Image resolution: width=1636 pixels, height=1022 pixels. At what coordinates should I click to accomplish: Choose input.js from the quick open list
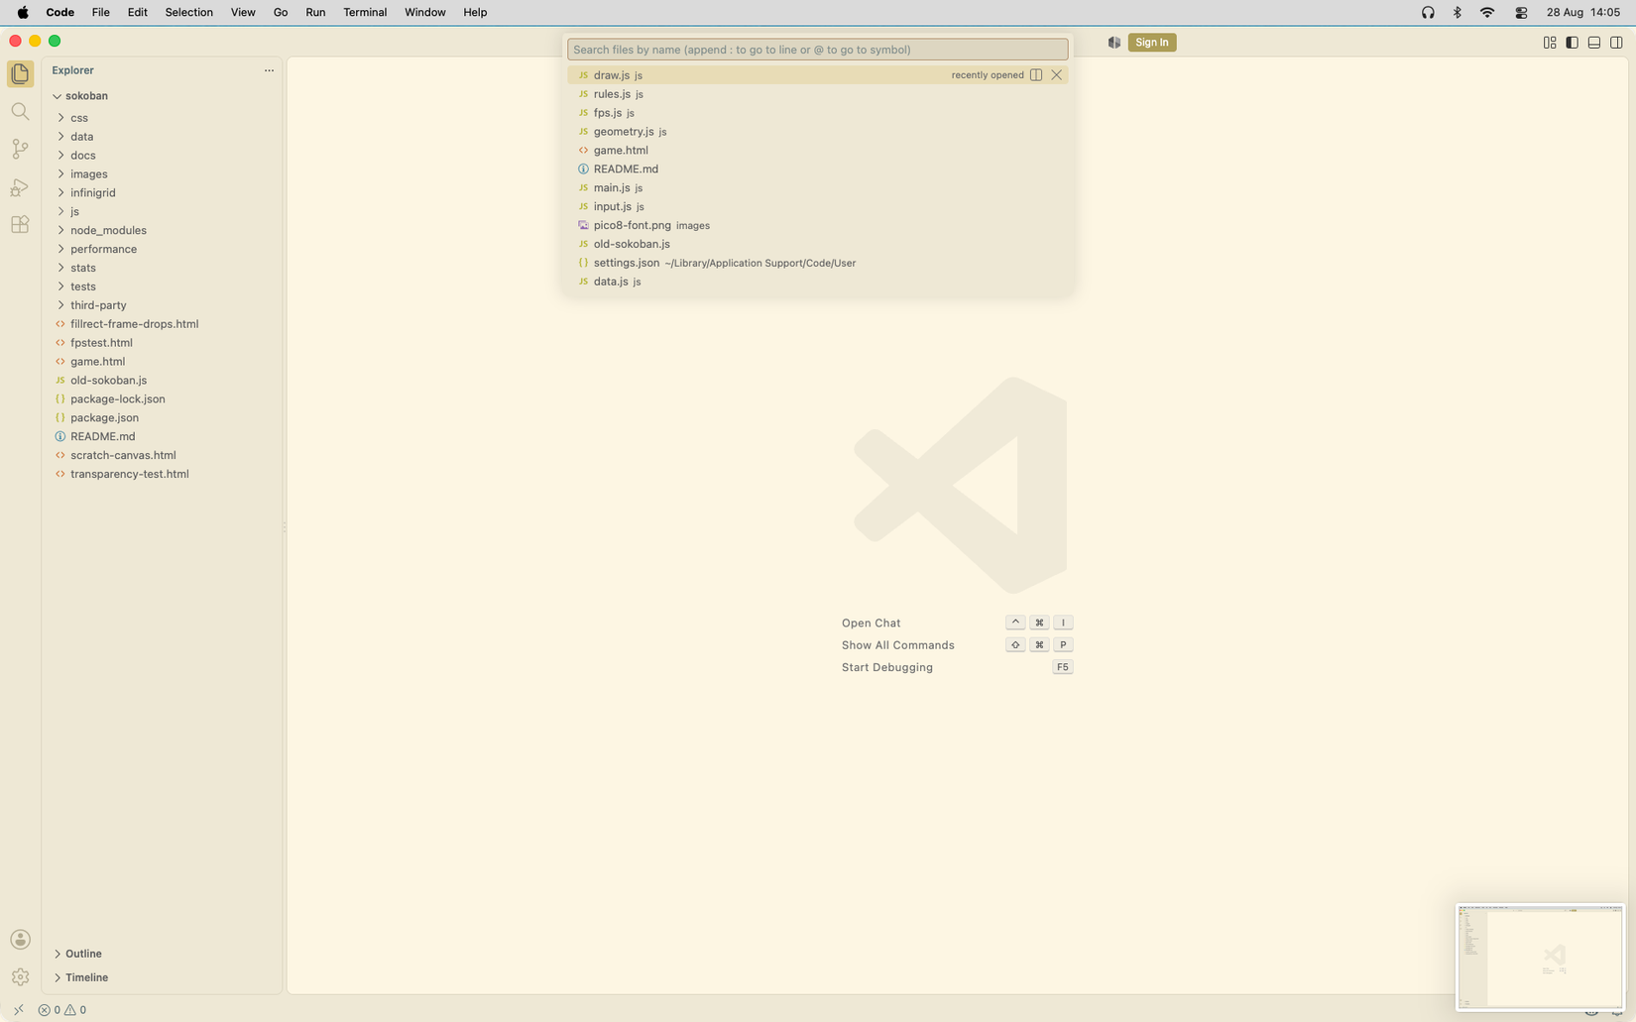(x=818, y=207)
